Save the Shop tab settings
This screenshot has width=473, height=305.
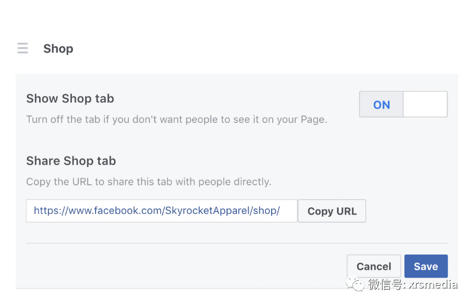point(426,267)
